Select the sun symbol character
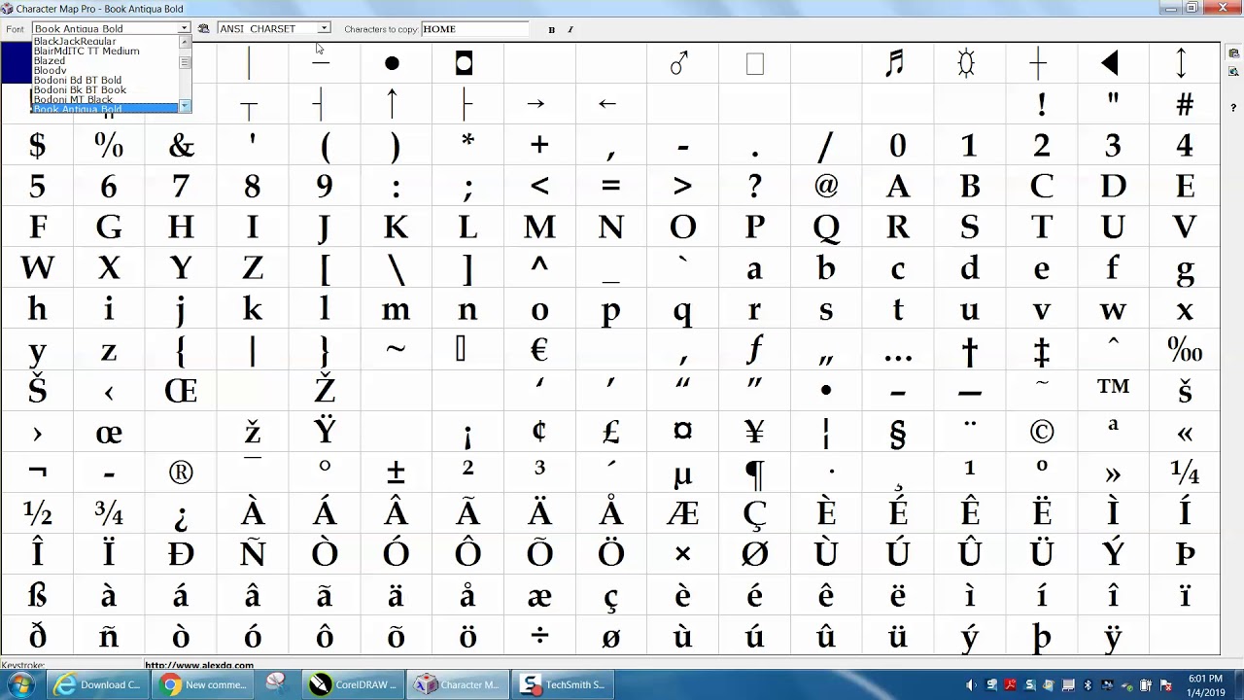 coord(966,64)
